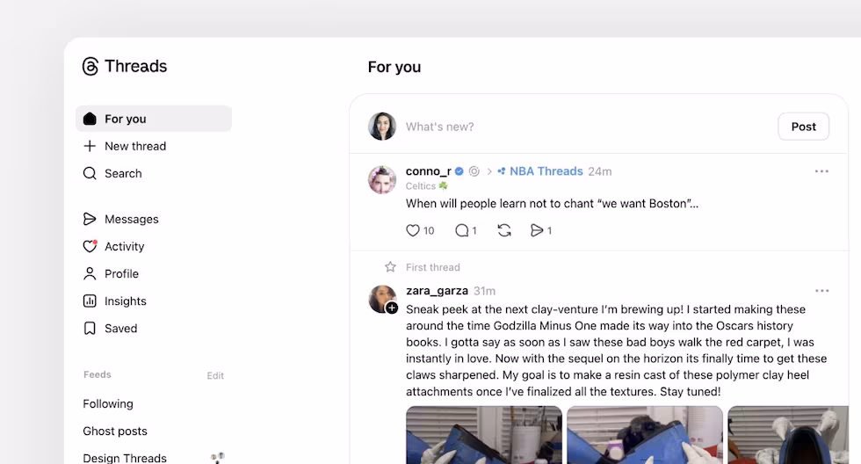
Task: Edit the Feeds list
Action: (x=215, y=375)
